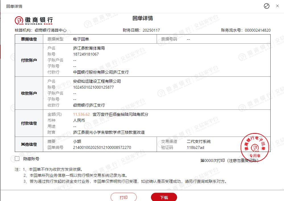Click the 回单编号 value 2140010020250121000008572270
The height and width of the screenshot is (201, 284).
pos(102,147)
